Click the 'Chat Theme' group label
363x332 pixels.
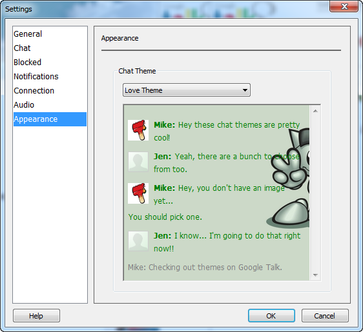tap(137, 71)
